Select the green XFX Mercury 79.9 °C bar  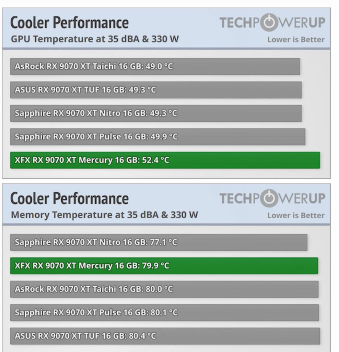click(164, 266)
